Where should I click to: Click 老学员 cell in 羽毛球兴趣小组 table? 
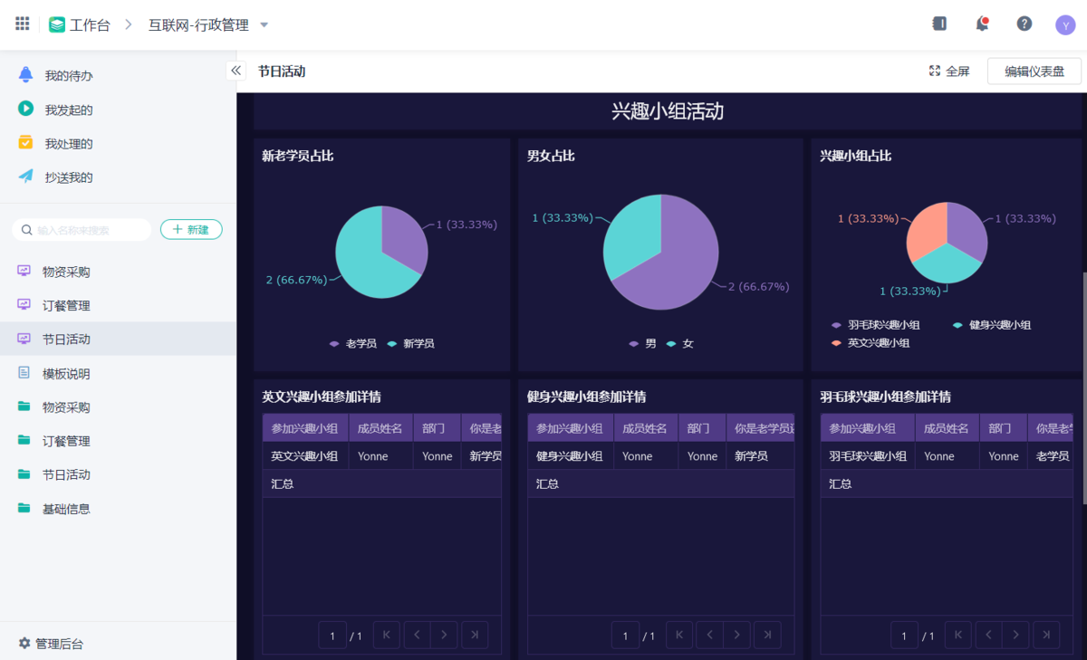(1050, 456)
